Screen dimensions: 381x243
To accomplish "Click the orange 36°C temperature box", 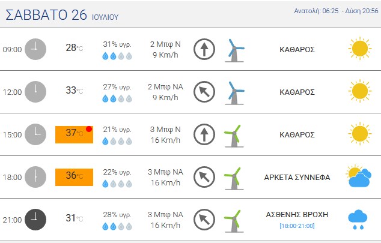I will (74, 177).
